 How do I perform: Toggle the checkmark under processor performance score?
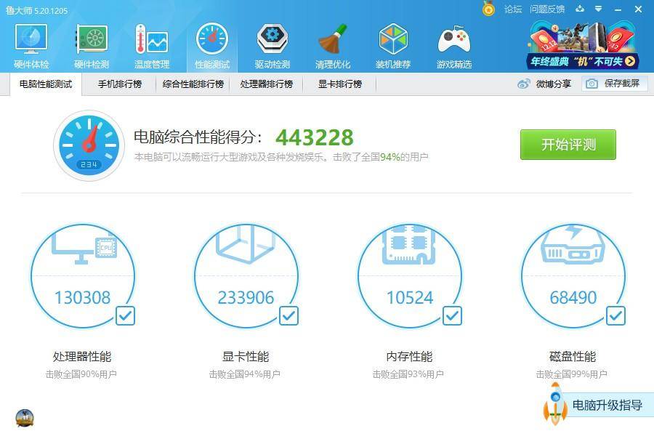point(125,315)
